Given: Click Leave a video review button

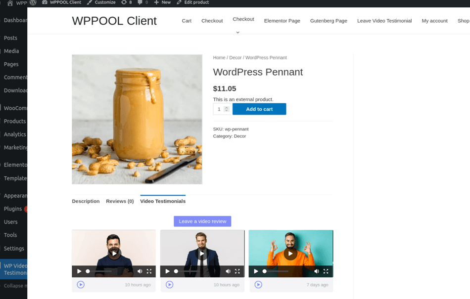Looking at the screenshot, I should (202, 221).
